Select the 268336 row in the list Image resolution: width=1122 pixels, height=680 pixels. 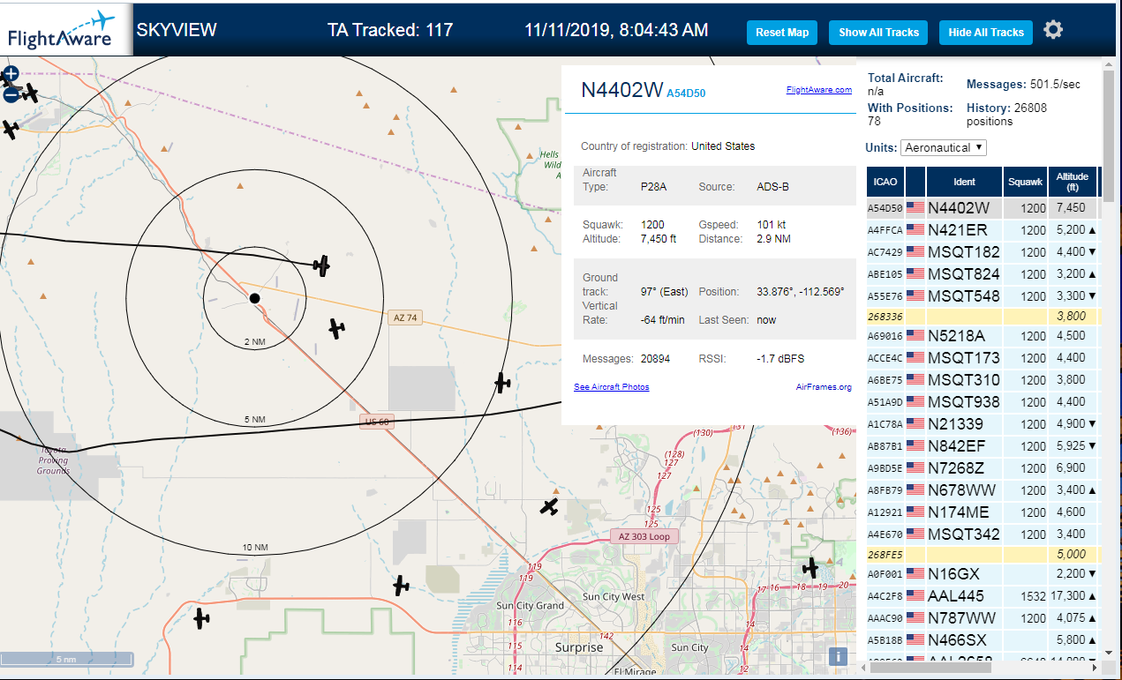click(983, 316)
